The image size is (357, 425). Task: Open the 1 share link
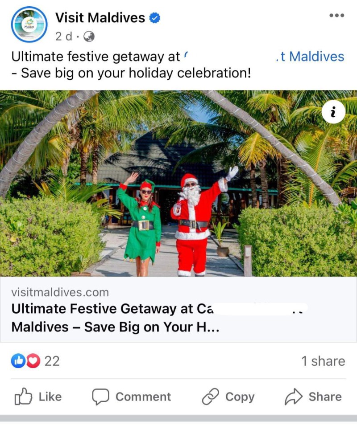[x=323, y=361]
